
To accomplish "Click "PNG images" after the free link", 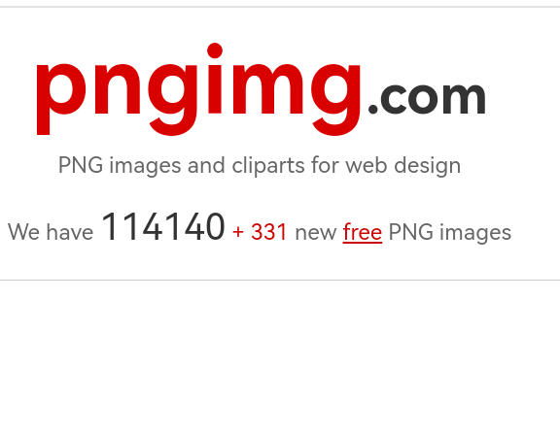I will tap(449, 233).
